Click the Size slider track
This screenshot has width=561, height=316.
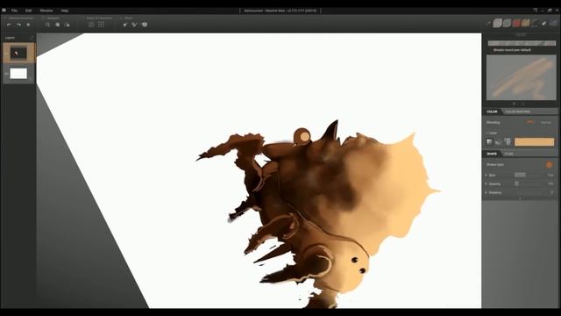pyautogui.click(x=529, y=175)
